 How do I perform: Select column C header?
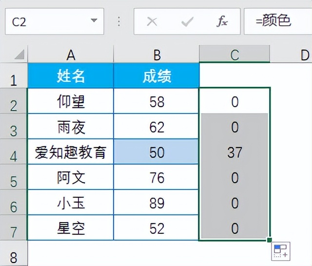point(234,54)
